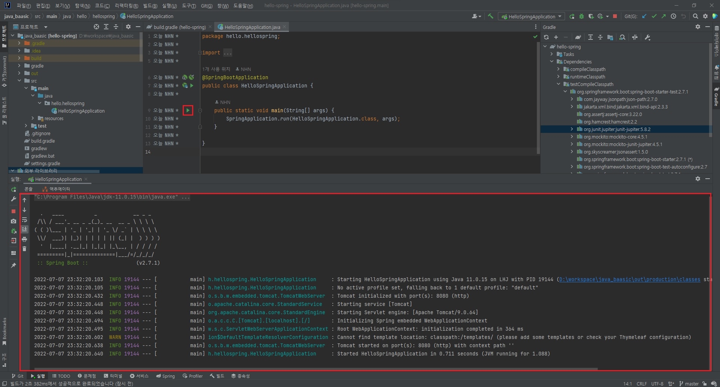Open the 리팩터링(R) menu

126,6
